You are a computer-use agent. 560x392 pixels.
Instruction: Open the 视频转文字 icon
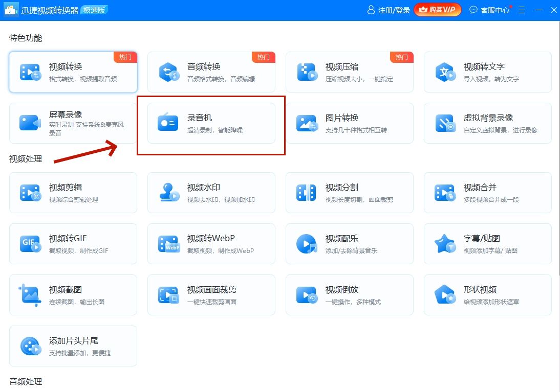(x=445, y=72)
